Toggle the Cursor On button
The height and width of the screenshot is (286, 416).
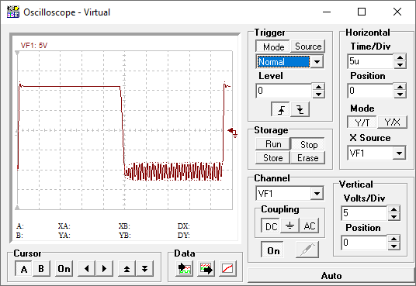[x=64, y=269]
